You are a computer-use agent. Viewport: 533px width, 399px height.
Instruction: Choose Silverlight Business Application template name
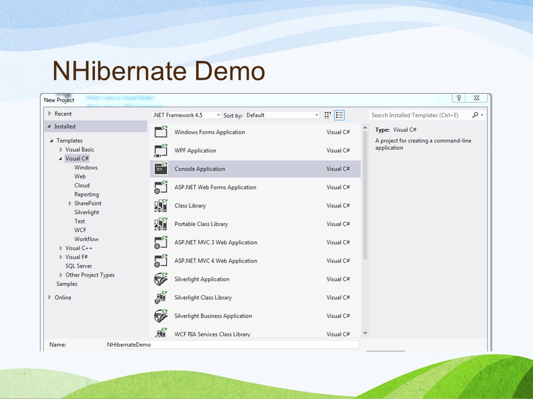click(x=213, y=316)
